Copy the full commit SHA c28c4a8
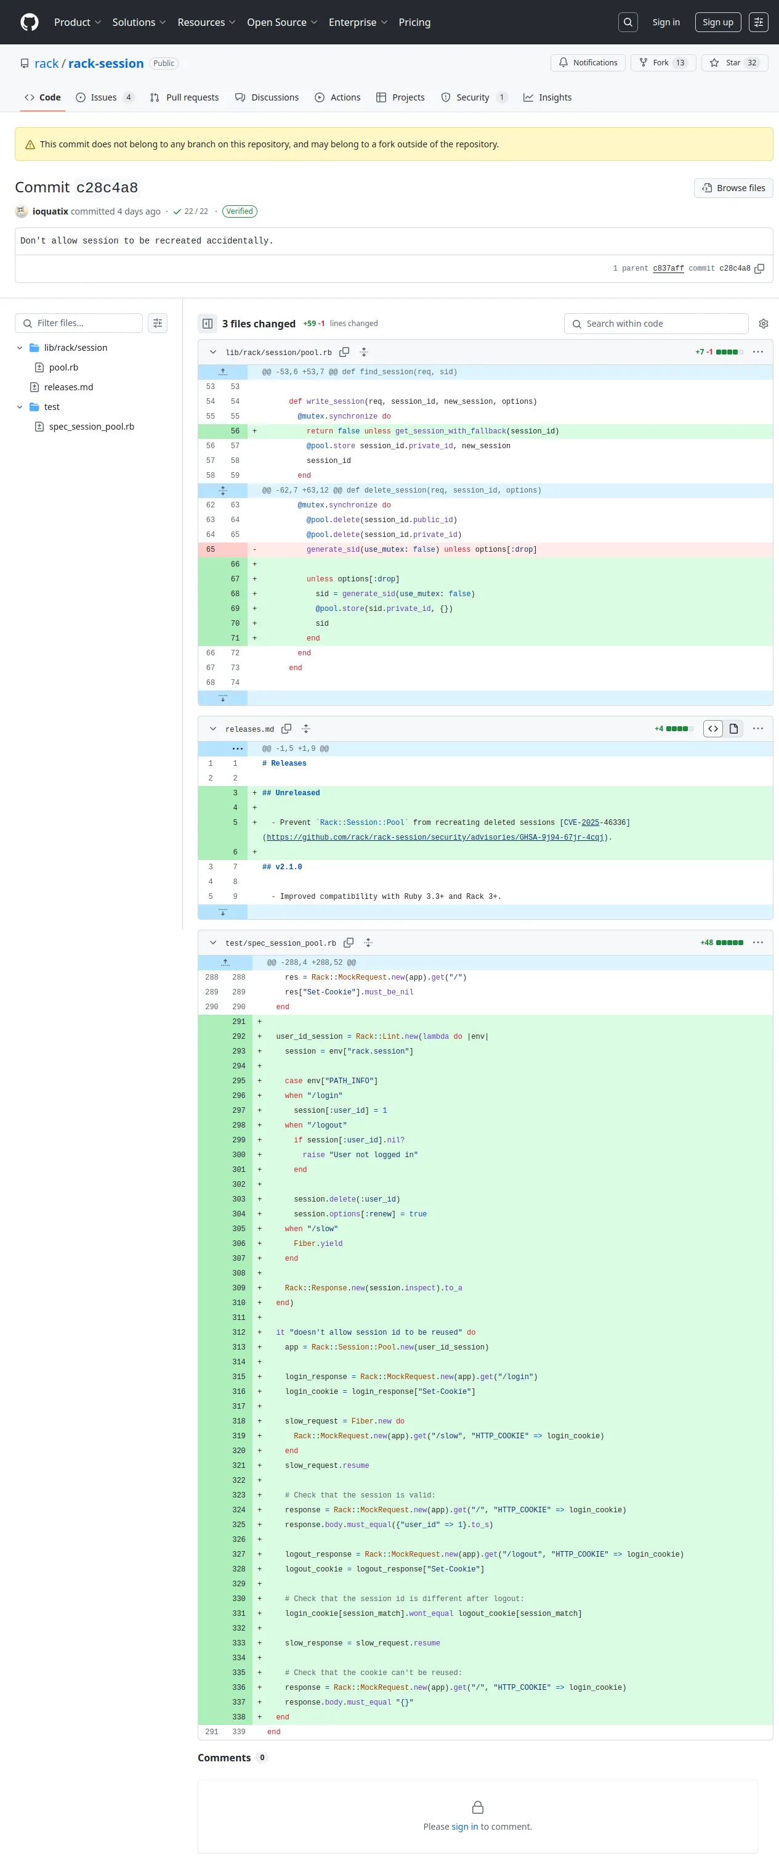This screenshot has height=1868, width=779. (759, 268)
